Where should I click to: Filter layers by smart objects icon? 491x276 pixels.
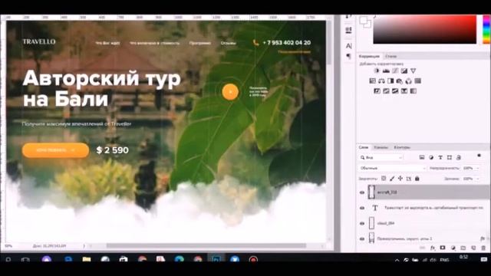pyautogui.click(x=459, y=157)
